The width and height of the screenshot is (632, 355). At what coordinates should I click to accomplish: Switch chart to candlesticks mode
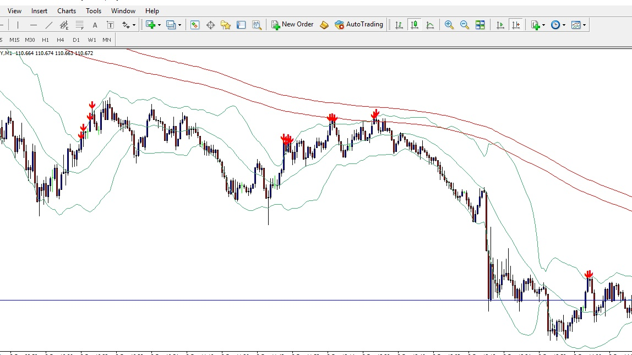point(414,25)
